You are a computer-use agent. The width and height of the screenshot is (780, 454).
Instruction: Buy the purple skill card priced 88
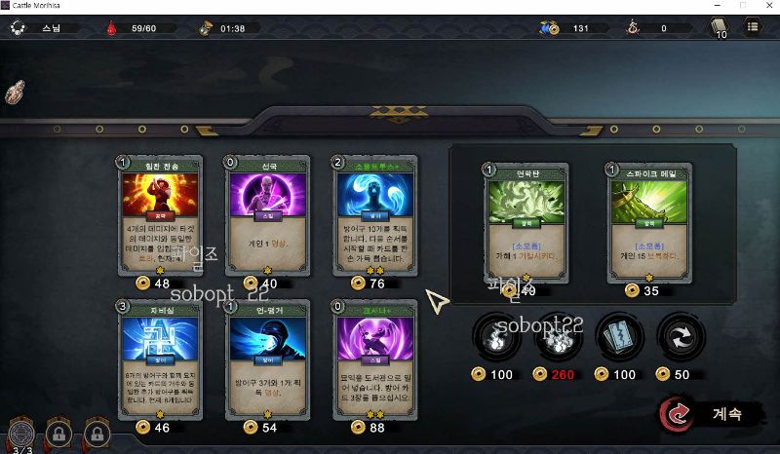click(375, 359)
